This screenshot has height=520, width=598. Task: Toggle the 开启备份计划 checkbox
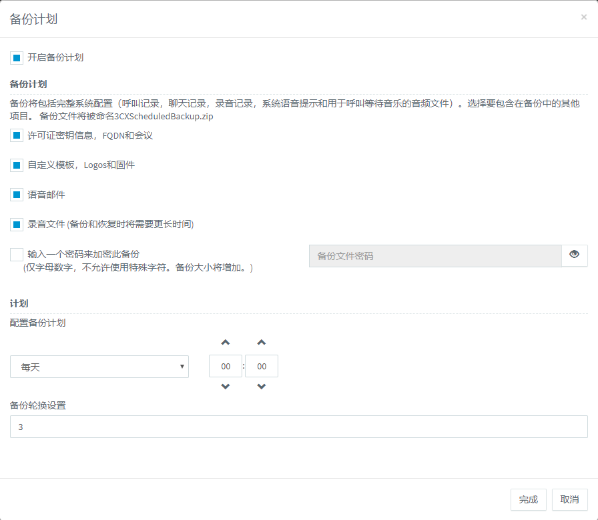tap(17, 58)
